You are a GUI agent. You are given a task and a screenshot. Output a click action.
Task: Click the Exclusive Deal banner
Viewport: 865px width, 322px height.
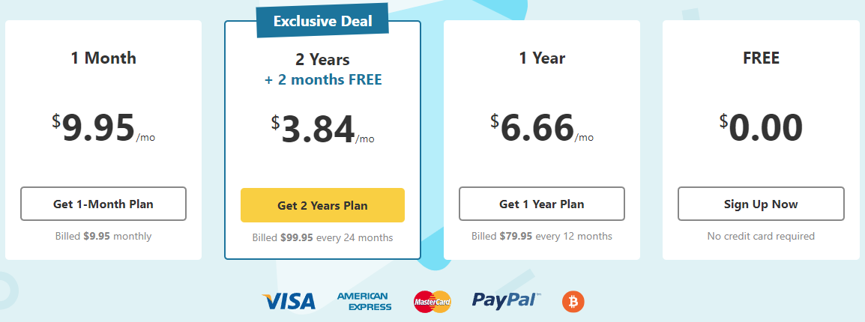point(323,22)
